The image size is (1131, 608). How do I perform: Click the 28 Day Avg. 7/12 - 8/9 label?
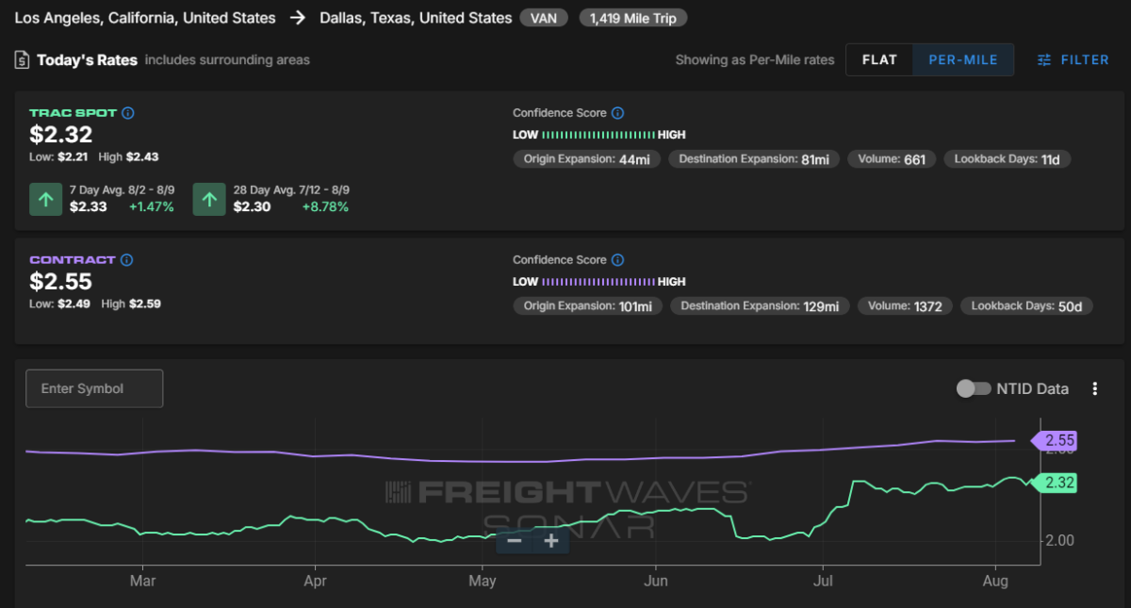[x=290, y=189]
